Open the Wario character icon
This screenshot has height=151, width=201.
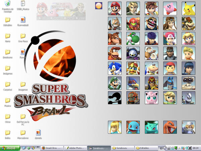pyautogui.click(x=151, y=23)
